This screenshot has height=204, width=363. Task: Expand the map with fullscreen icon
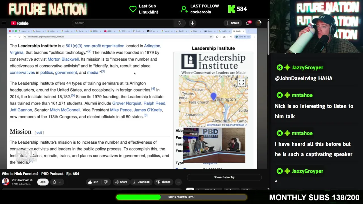point(241,82)
